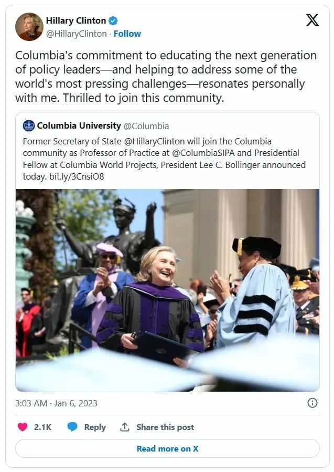Click the "Columbia University" account name
Viewport: 334px width, 472px height.
(79, 126)
